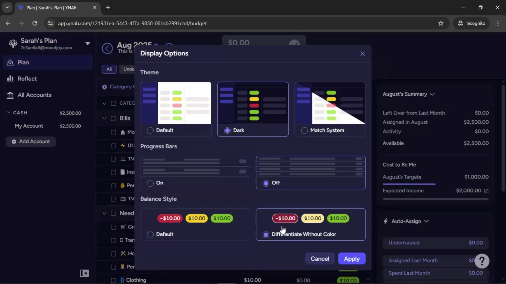The image size is (506, 284).
Task: Click the browser address bar URL
Action: (132, 23)
